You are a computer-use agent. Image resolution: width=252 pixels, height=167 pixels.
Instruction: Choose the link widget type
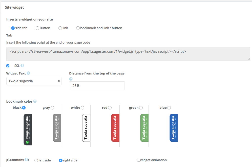[x=60, y=28]
